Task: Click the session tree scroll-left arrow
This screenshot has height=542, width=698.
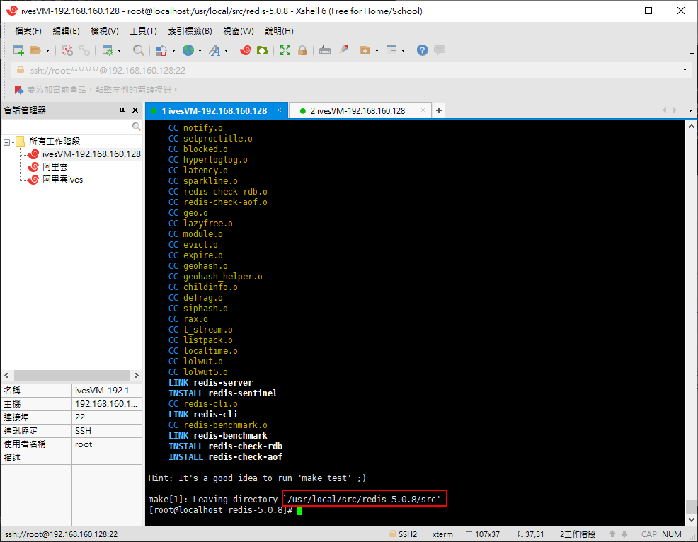Action: point(6,376)
